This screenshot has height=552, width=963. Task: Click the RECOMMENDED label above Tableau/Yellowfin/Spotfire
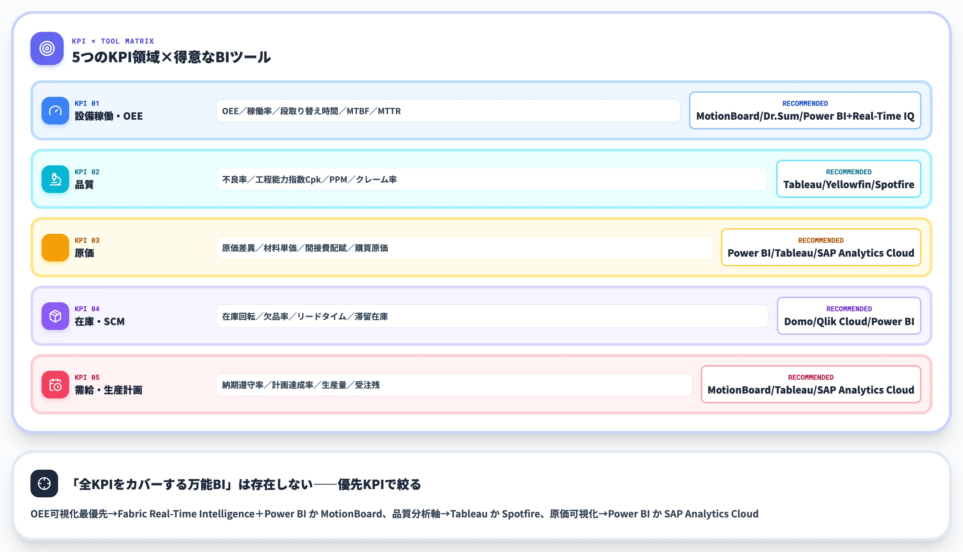(849, 172)
